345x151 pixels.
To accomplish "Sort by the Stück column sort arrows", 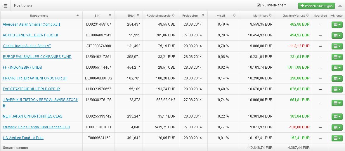I will click(138, 15).
